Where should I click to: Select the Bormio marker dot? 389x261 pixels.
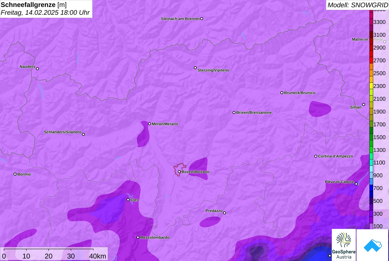[x=15, y=174]
